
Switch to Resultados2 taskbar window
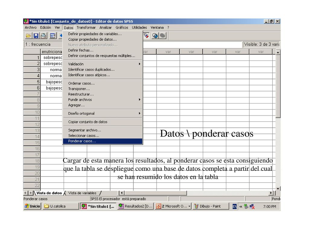pos(135,206)
